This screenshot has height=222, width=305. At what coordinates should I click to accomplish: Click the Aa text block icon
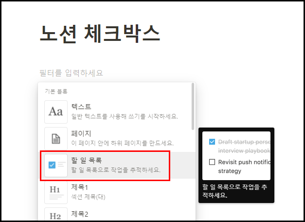click(56, 112)
